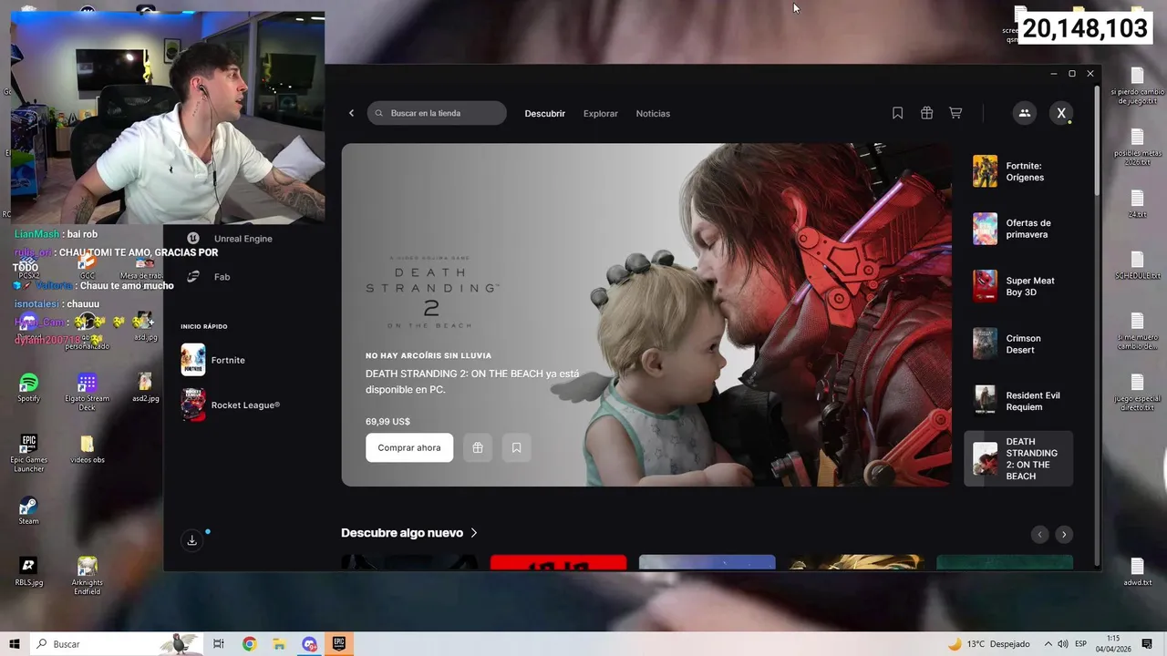Image resolution: width=1167 pixels, height=656 pixels.
Task: Select the SCHEDULE.txt desktop file
Action: click(x=1137, y=265)
